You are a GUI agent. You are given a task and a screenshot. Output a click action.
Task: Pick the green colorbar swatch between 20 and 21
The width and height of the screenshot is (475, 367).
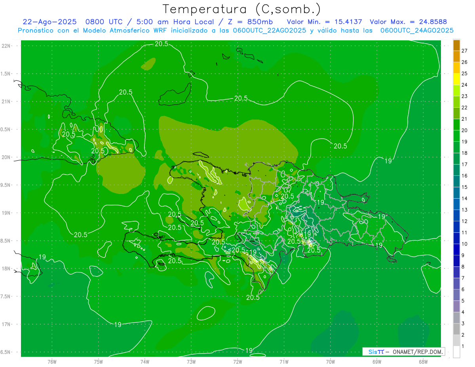point(456,125)
